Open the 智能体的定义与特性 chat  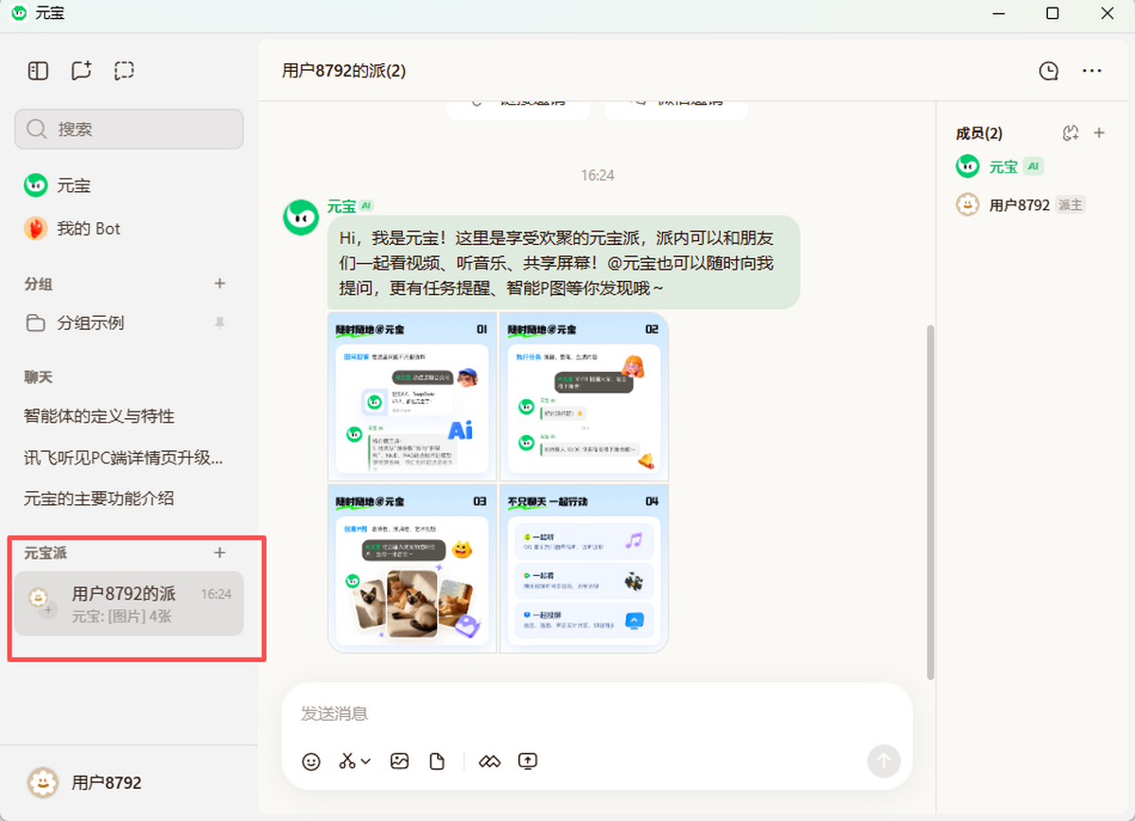tap(99, 416)
